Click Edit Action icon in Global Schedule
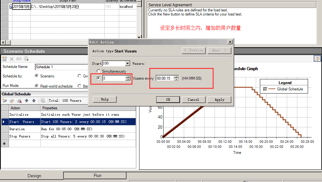 click(x=12, y=100)
